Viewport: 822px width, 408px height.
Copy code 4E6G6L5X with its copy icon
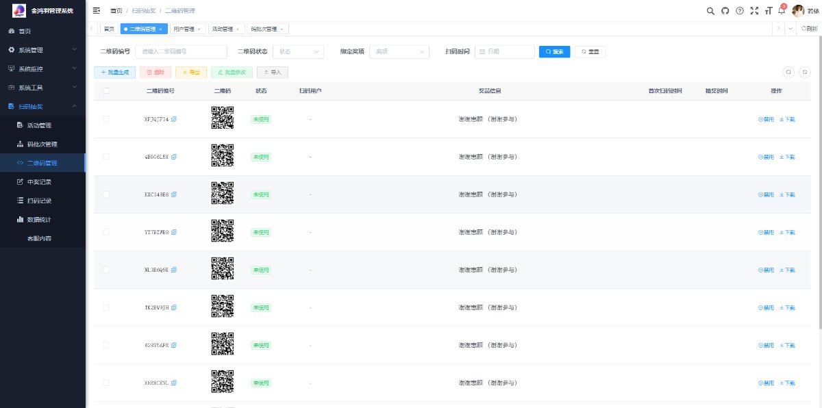tap(174, 157)
